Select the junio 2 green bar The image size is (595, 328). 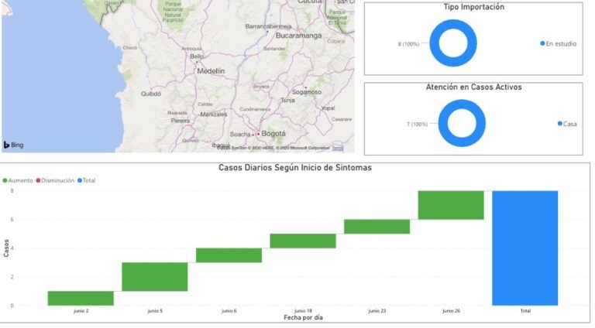pyautogui.click(x=81, y=298)
